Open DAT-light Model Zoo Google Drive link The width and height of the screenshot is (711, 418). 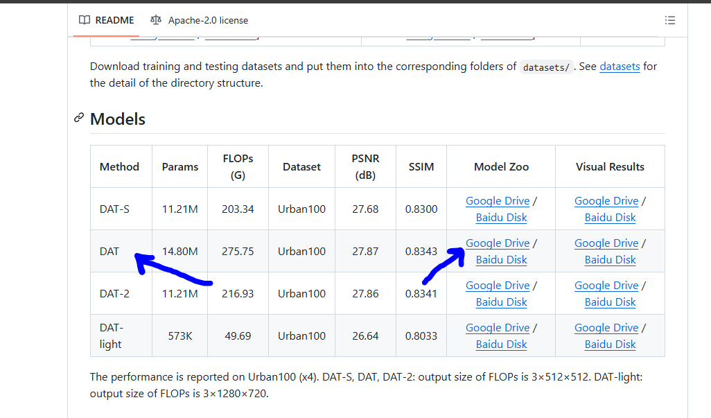[x=498, y=328]
